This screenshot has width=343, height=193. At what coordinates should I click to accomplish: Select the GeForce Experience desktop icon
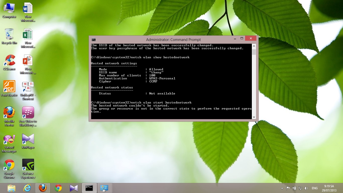(x=28, y=169)
